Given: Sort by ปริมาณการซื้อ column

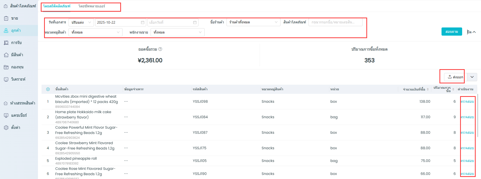Looking at the screenshot, I should (453, 89).
